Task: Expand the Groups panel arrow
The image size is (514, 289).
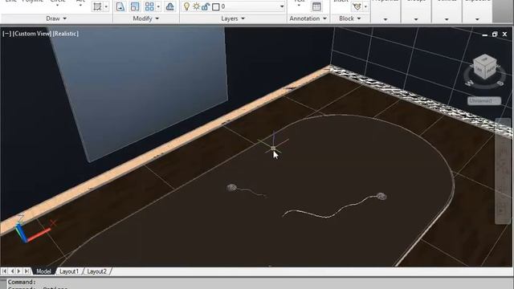Action: (416, 19)
